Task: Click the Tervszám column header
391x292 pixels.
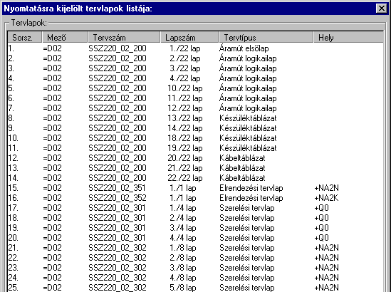Action: pyautogui.click(x=124, y=38)
